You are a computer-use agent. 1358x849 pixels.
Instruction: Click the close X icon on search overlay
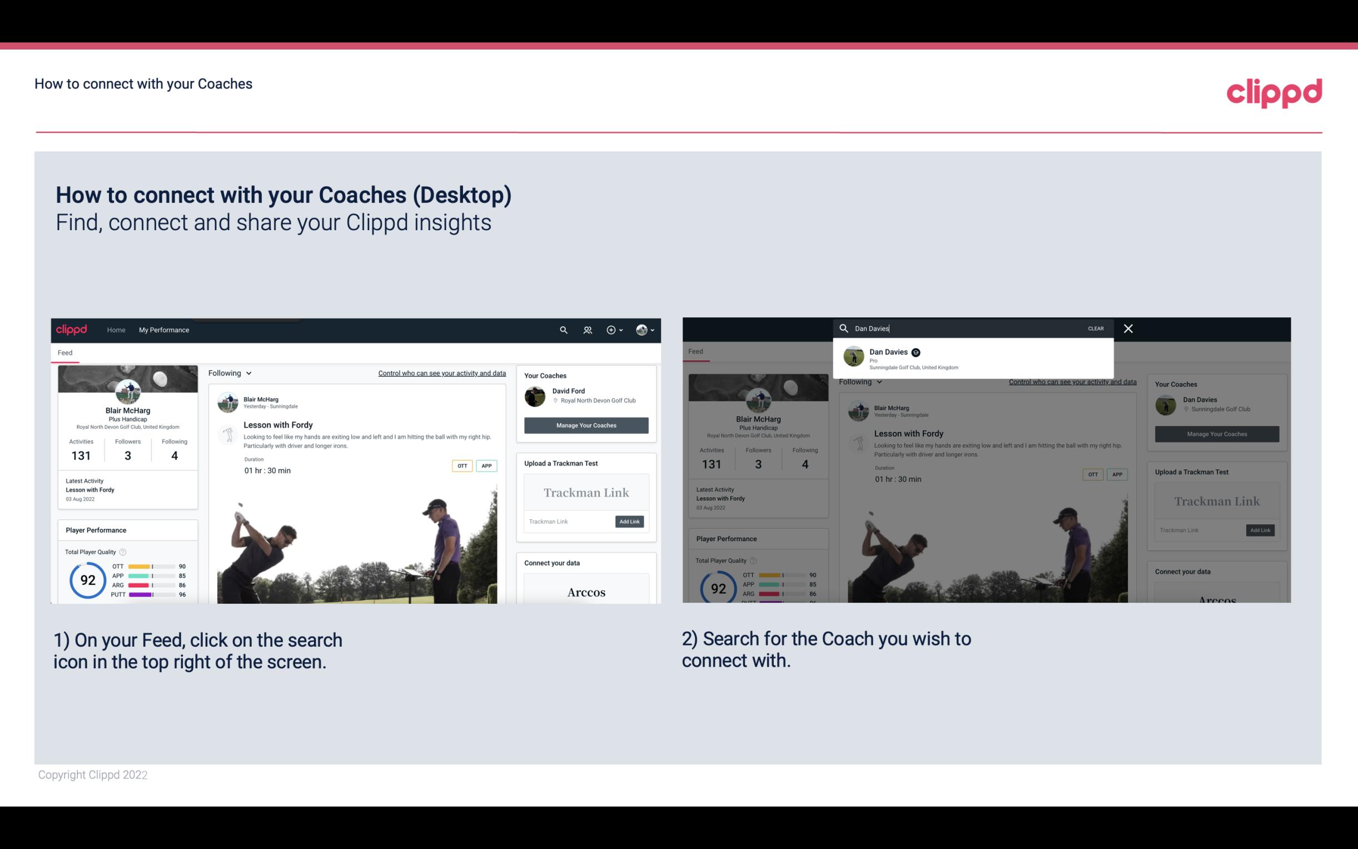tap(1128, 327)
